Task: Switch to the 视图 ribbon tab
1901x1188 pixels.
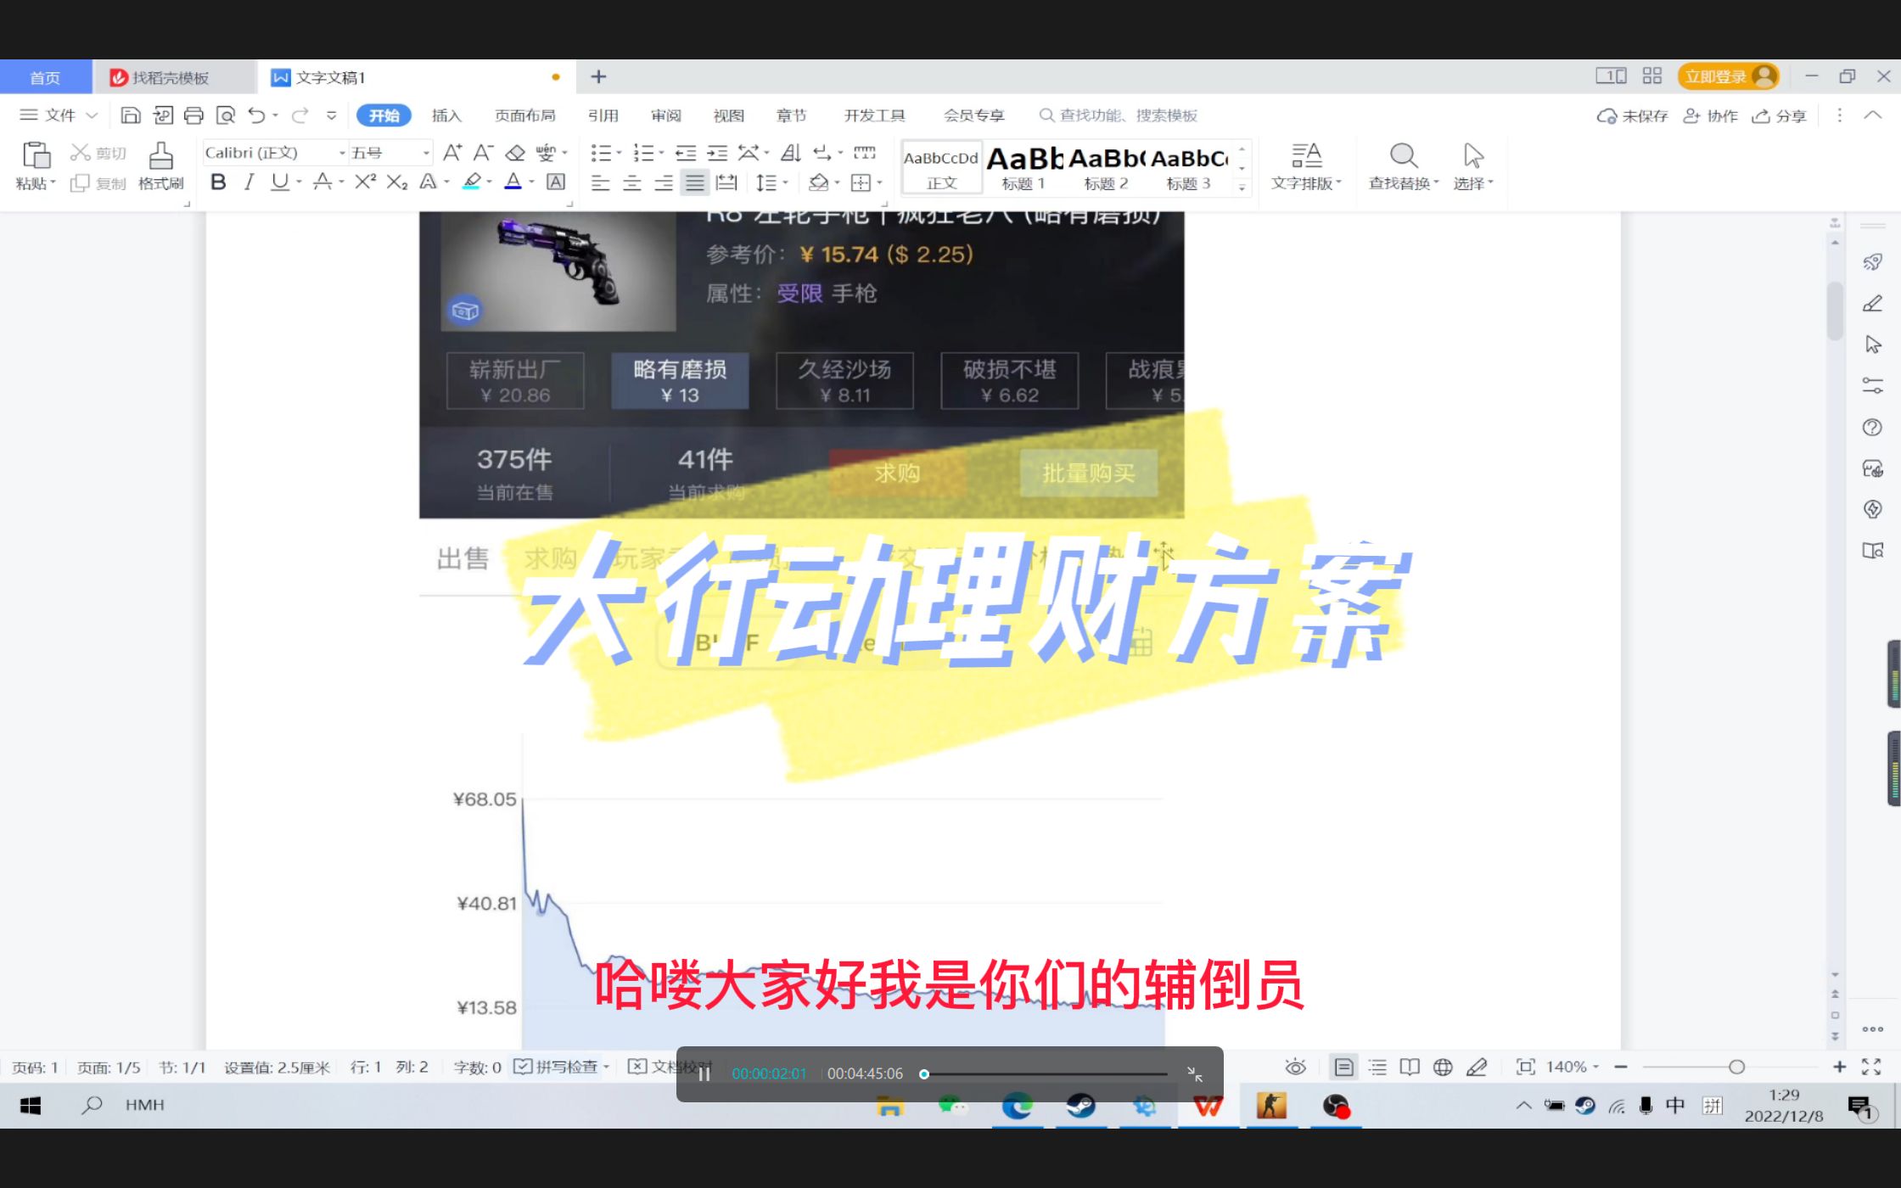Action: pos(728,115)
